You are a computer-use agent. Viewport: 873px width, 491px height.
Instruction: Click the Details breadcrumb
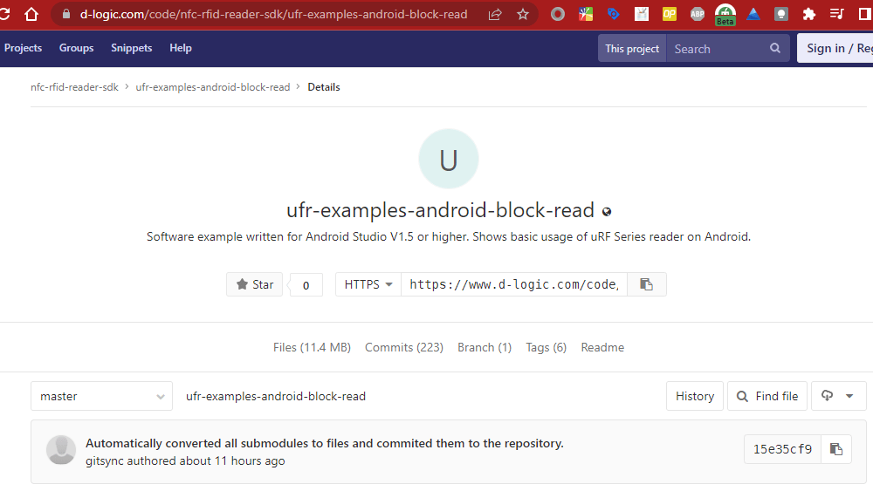point(324,87)
